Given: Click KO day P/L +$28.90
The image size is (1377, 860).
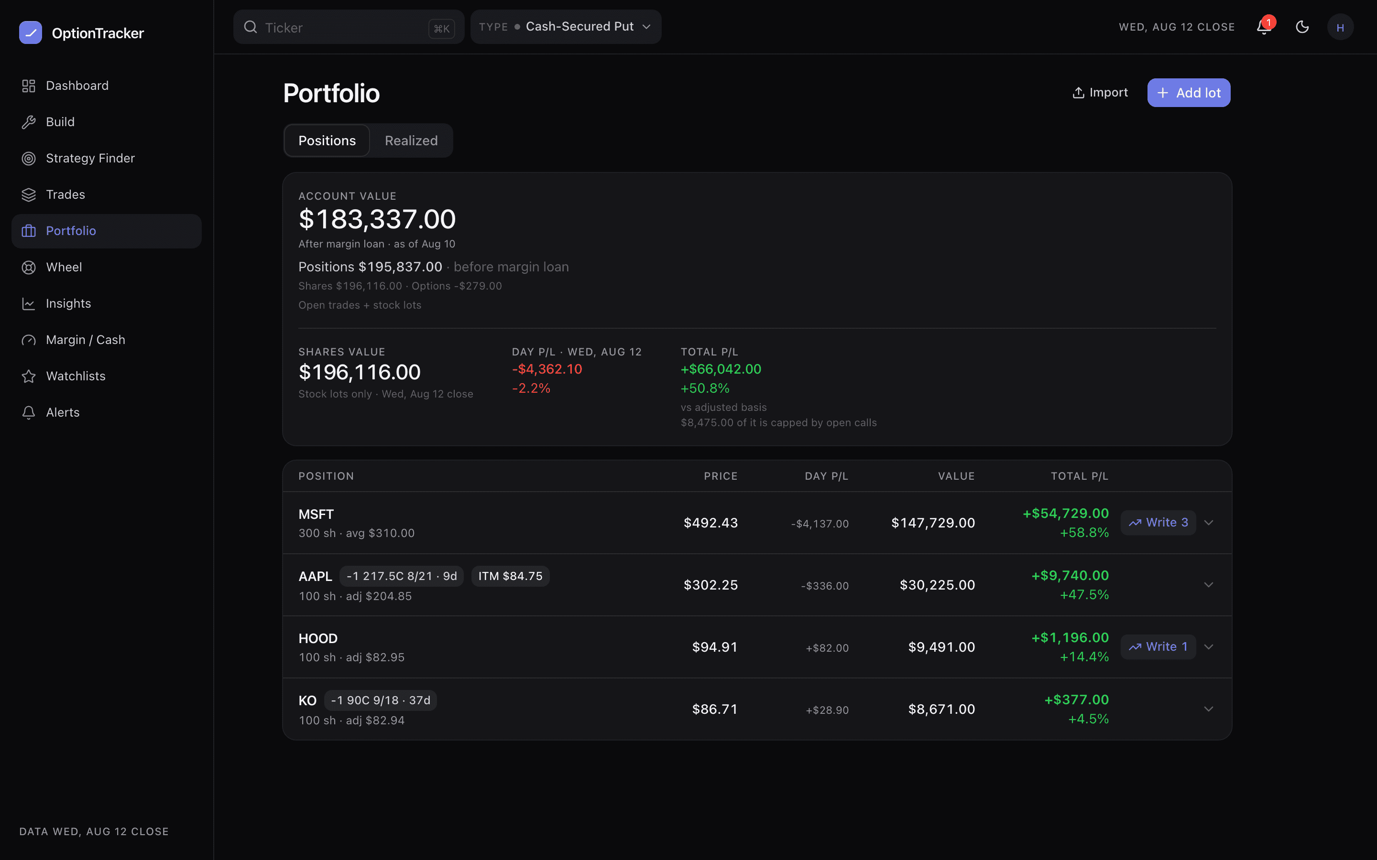Looking at the screenshot, I should (827, 710).
